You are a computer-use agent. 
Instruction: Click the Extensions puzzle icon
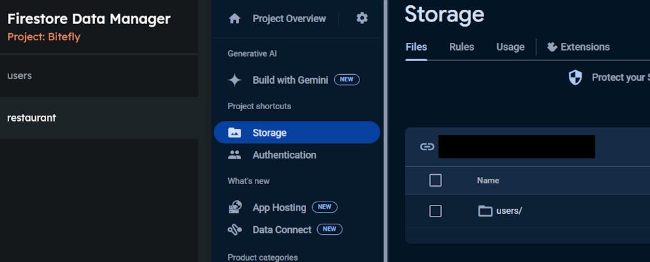[552, 47]
